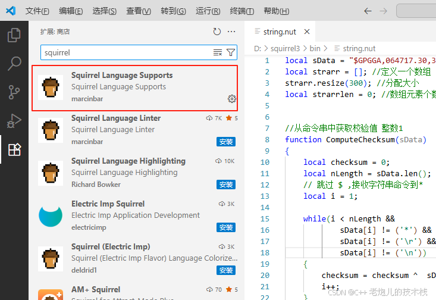This screenshot has width=436, height=300.
Task: Click the string.nut breadcrumb file
Action: click(x=359, y=48)
